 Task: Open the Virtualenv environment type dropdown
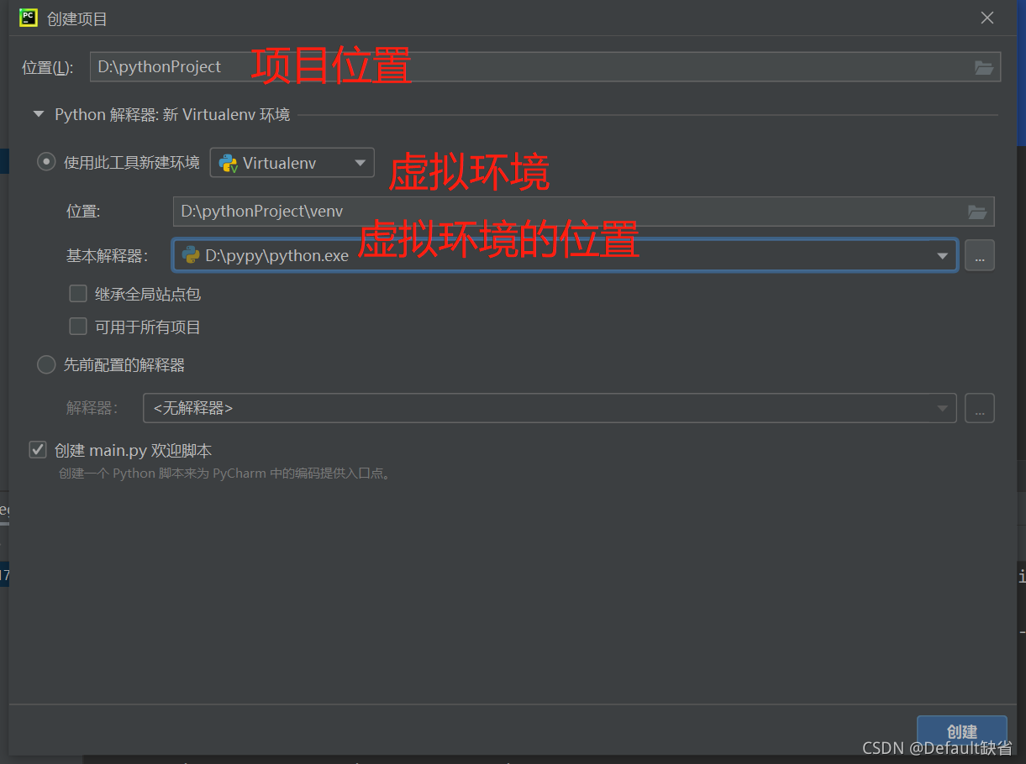(x=292, y=163)
